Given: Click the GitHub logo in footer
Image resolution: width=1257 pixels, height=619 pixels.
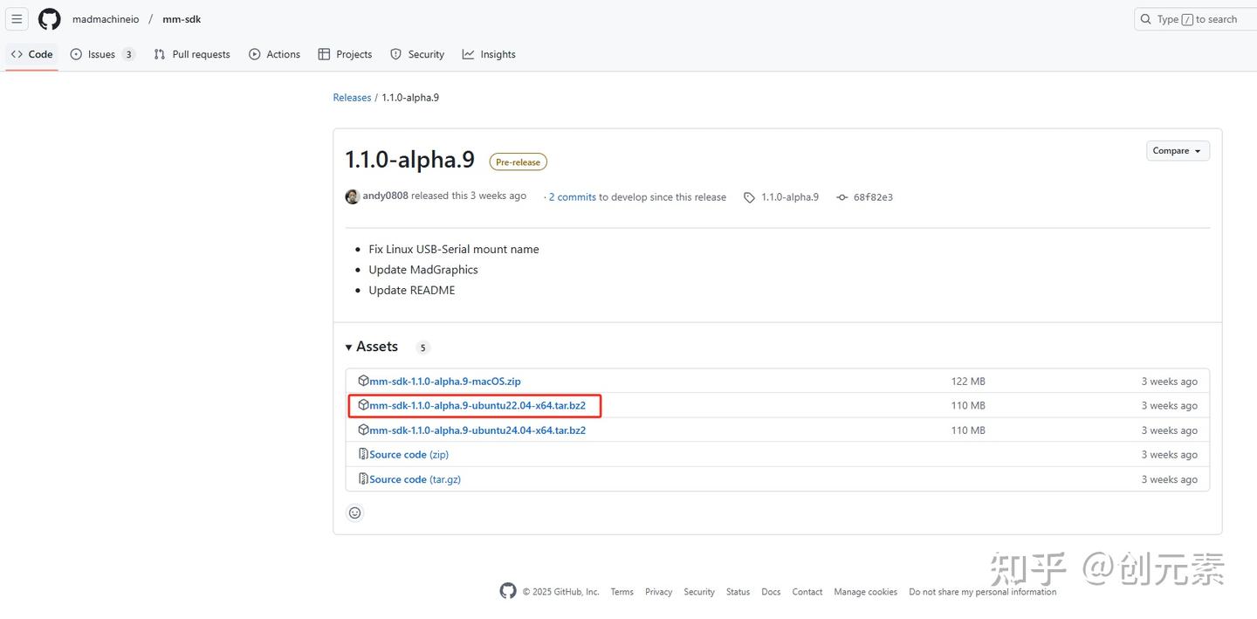Looking at the screenshot, I should pos(508,591).
